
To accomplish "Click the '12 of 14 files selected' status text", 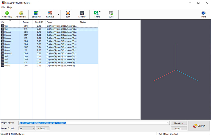I will tap(168, 134).
